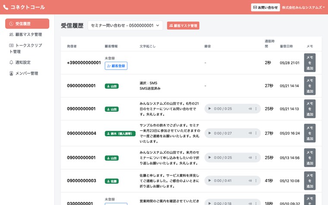Open more options for 05/13 14:56 recording
The height and width of the screenshot is (205, 328).
(256, 158)
